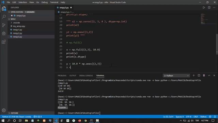Click in the terminal prompt line
The width and height of the screenshot is (218, 123).
click(79, 113)
